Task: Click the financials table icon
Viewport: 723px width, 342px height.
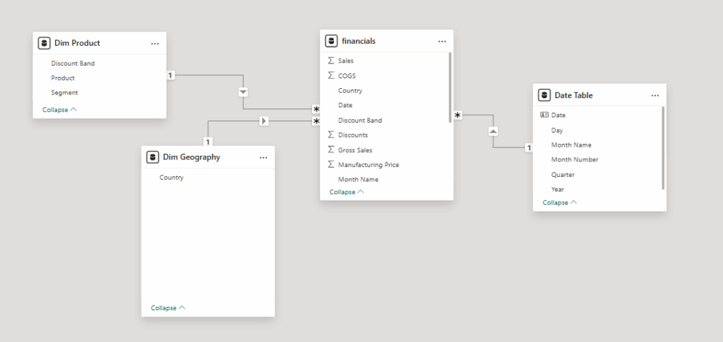Action: pos(330,41)
